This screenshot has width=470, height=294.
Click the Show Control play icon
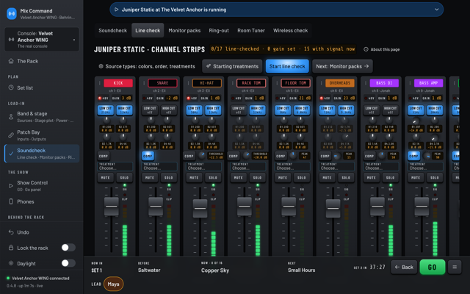[x=11, y=186]
